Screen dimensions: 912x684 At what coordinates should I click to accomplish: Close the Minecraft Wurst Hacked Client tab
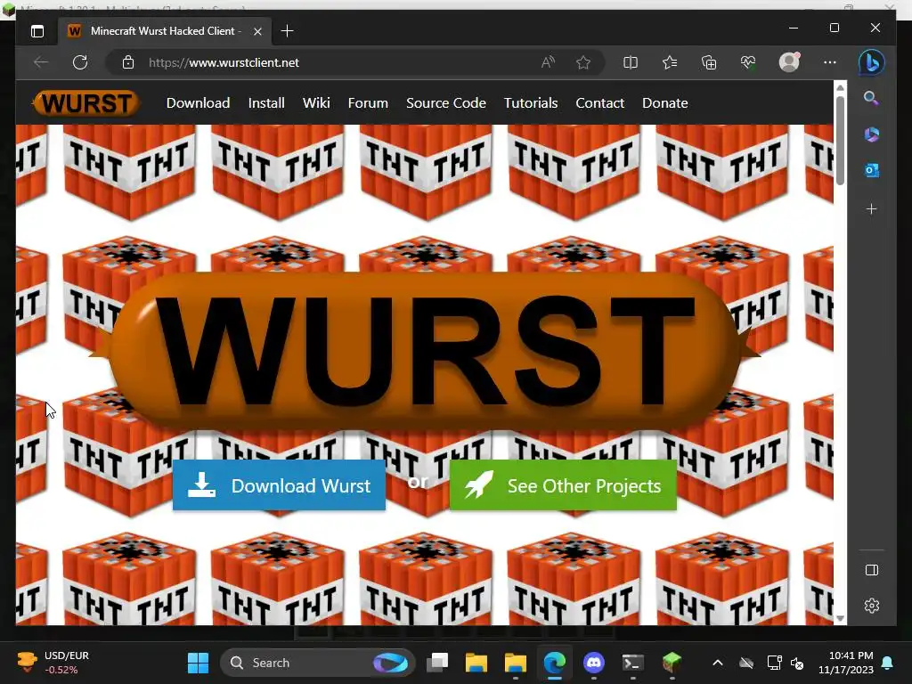click(257, 31)
